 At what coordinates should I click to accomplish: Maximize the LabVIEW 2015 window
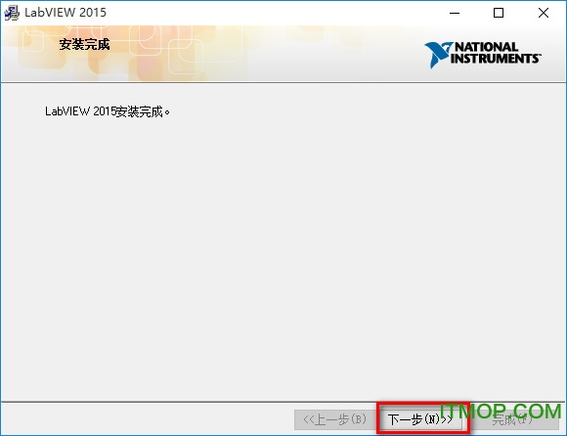coord(499,13)
